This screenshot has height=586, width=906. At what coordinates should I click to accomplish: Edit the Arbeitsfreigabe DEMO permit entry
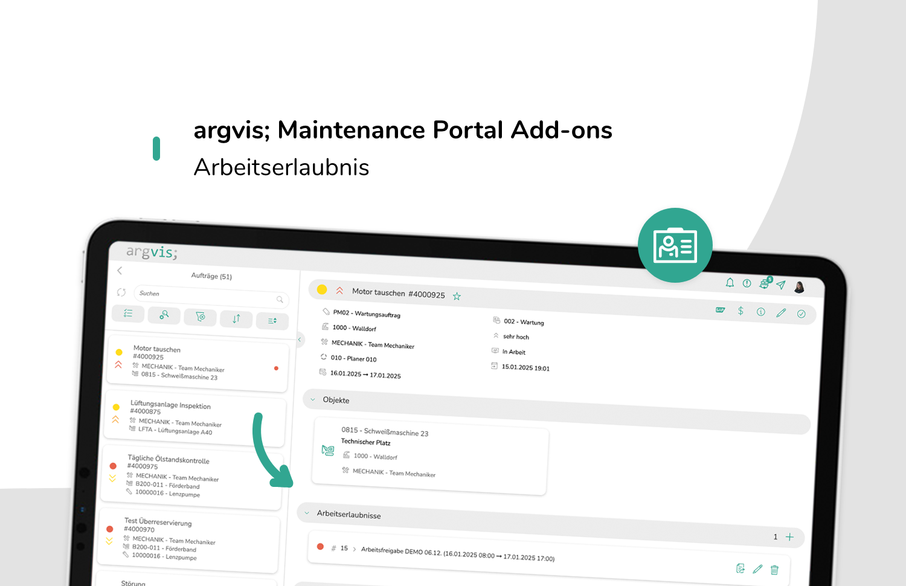pyautogui.click(x=757, y=568)
